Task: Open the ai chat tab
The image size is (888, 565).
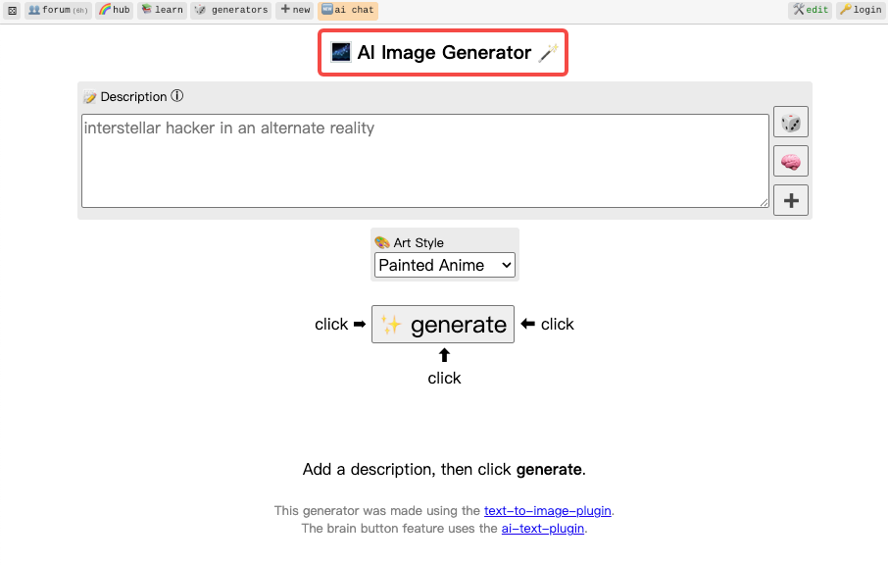Action: click(x=348, y=10)
